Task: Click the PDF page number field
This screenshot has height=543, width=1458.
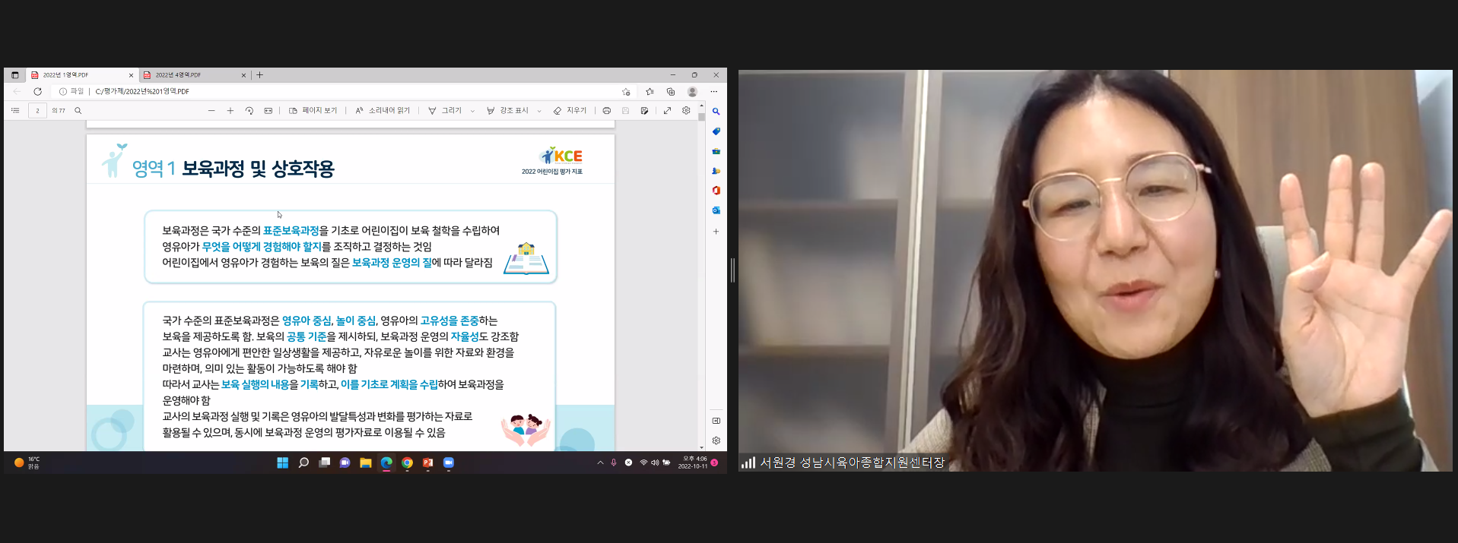Action: tap(37, 111)
